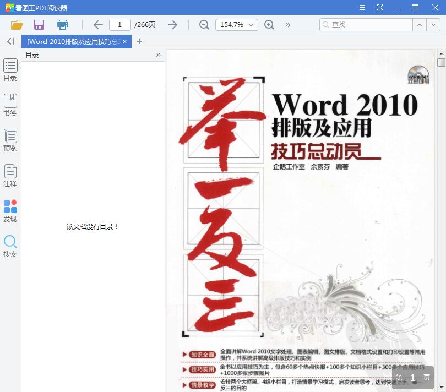Image resolution: width=446 pixels, height=392 pixels.
Task: Maximize the PDF reader window
Action: click(415, 7)
